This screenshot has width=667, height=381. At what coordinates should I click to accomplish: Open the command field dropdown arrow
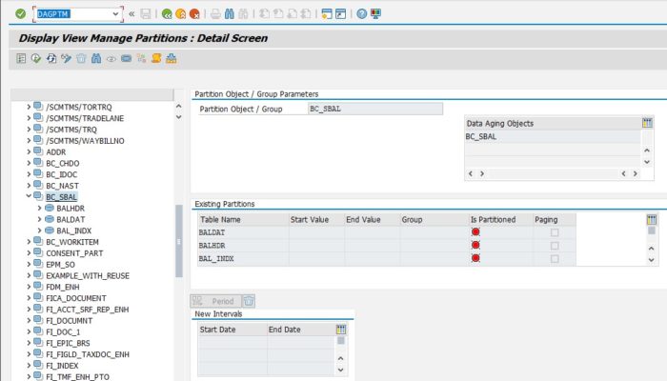point(115,14)
